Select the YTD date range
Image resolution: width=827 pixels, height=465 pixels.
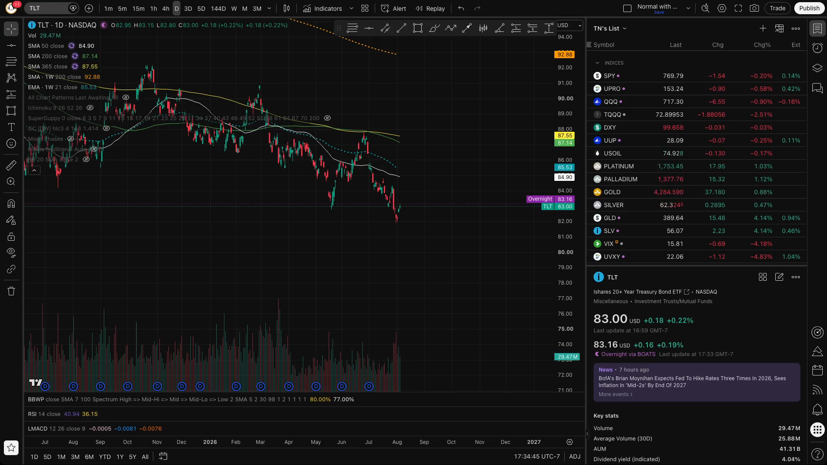click(x=105, y=457)
